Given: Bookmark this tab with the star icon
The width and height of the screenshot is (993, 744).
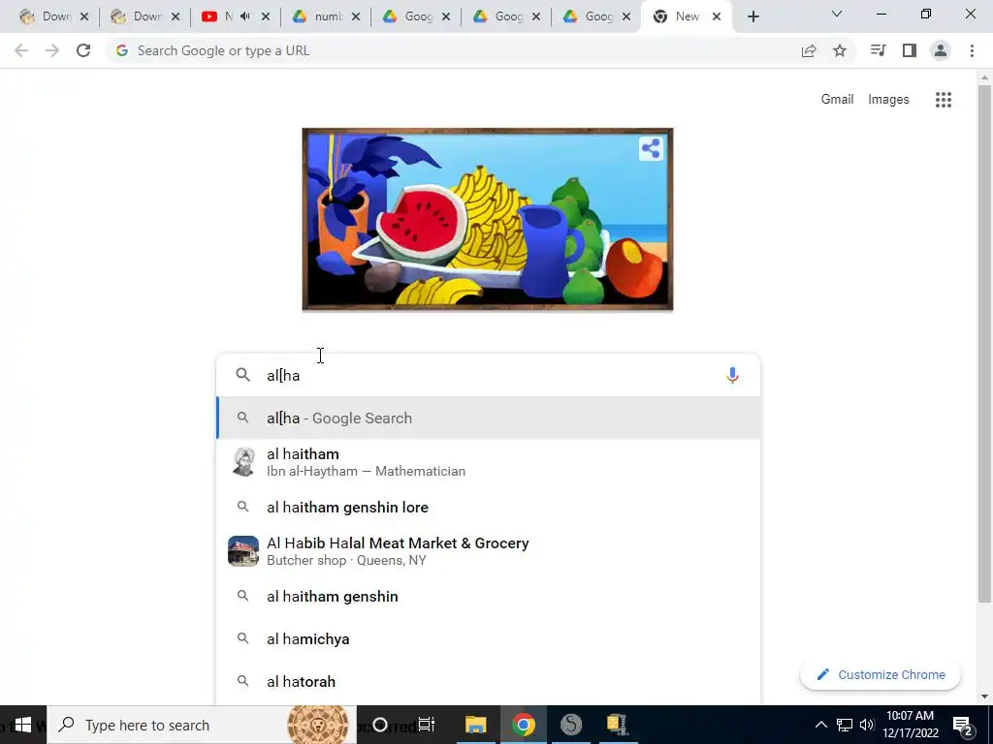Looking at the screenshot, I should (840, 50).
